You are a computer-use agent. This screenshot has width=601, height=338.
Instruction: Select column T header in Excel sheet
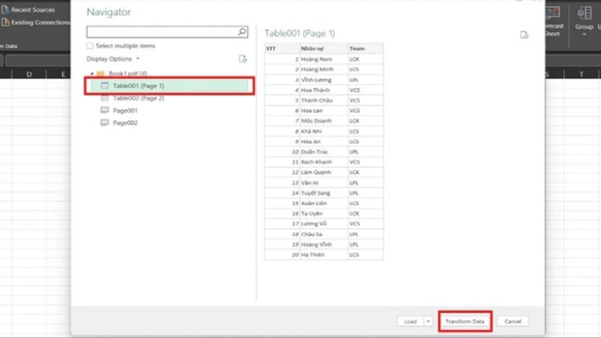tap(581, 74)
